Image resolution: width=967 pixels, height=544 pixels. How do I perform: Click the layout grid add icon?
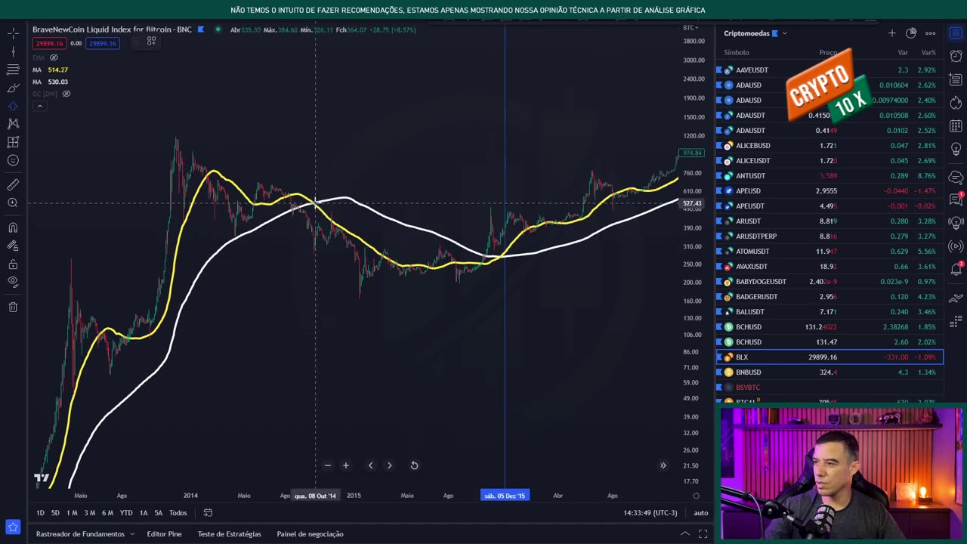click(x=151, y=42)
